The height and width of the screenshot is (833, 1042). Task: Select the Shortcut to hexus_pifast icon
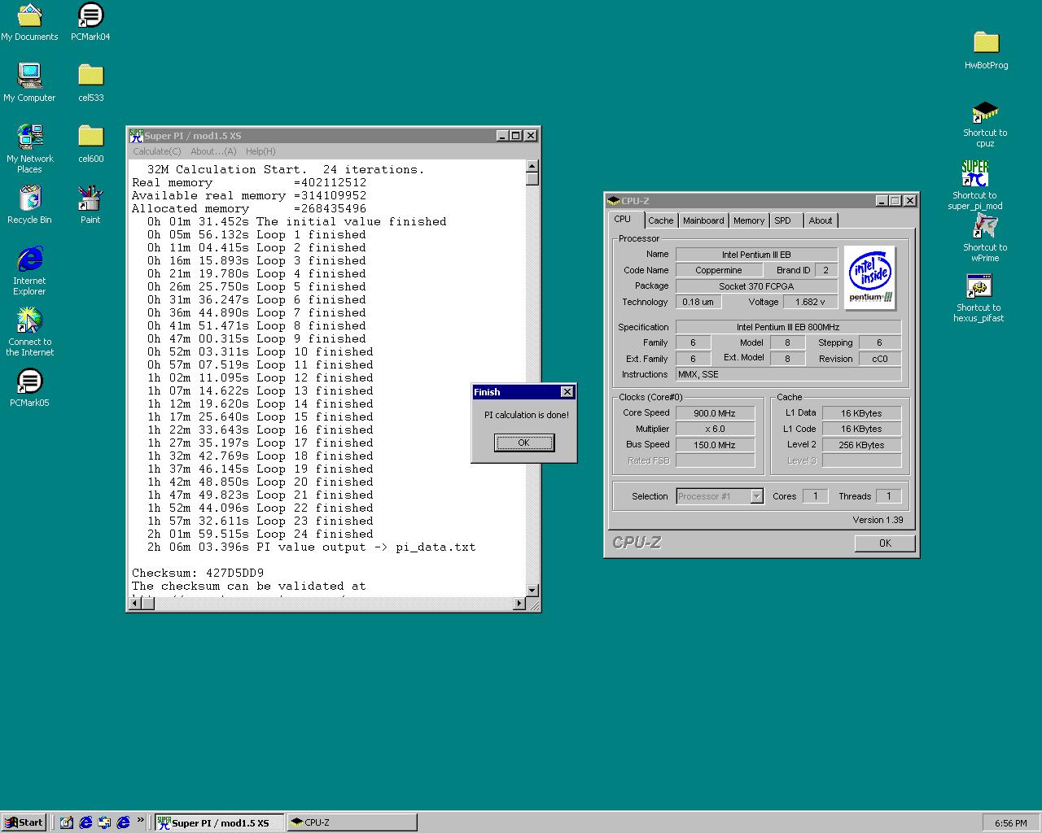click(979, 299)
